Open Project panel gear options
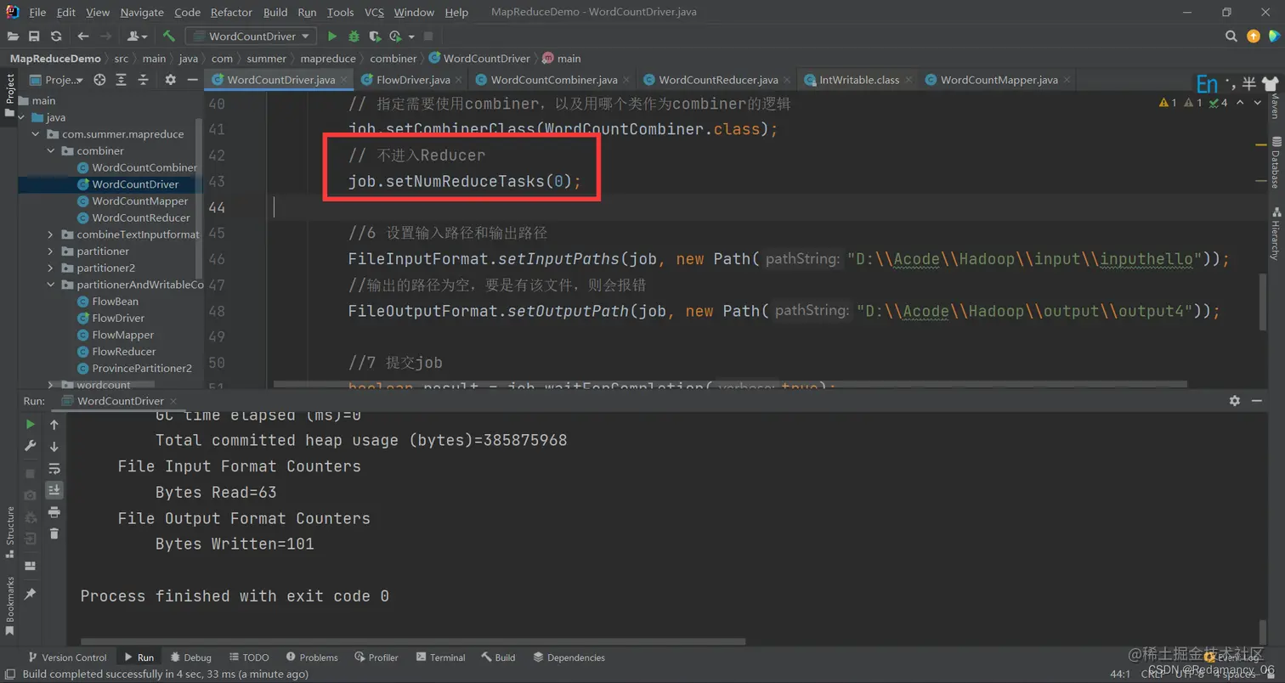The height and width of the screenshot is (683, 1285). (x=170, y=80)
